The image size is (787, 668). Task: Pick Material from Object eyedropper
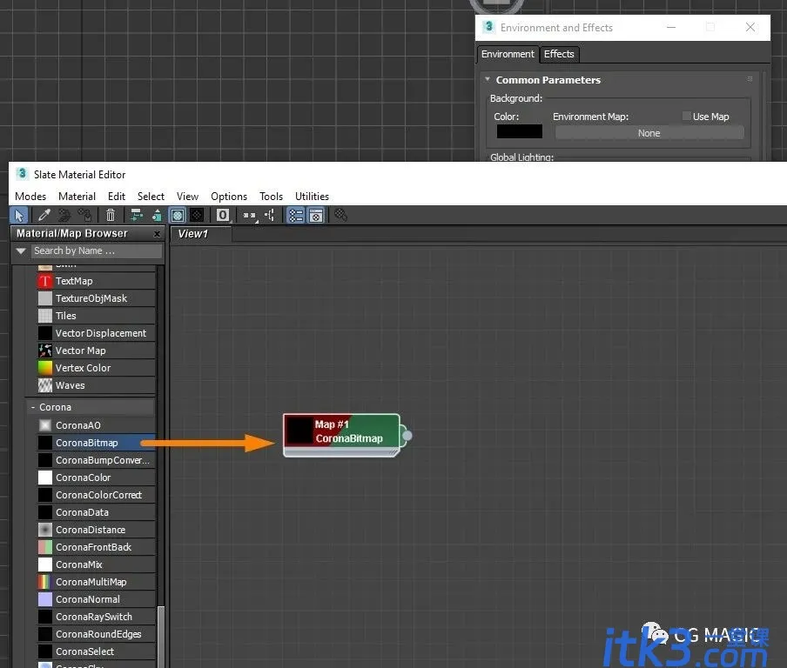(44, 216)
